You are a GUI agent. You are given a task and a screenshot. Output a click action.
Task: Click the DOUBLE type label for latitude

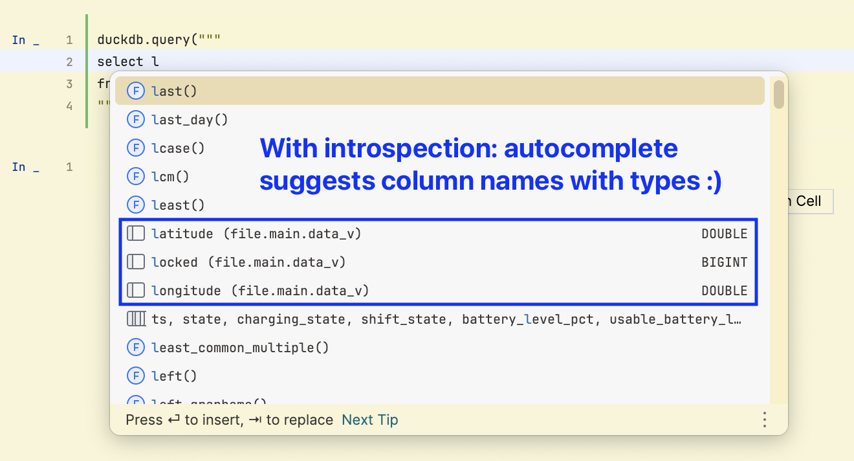[x=725, y=234]
